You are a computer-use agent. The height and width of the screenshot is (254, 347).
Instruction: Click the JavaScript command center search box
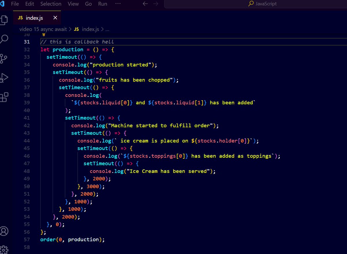click(256, 4)
